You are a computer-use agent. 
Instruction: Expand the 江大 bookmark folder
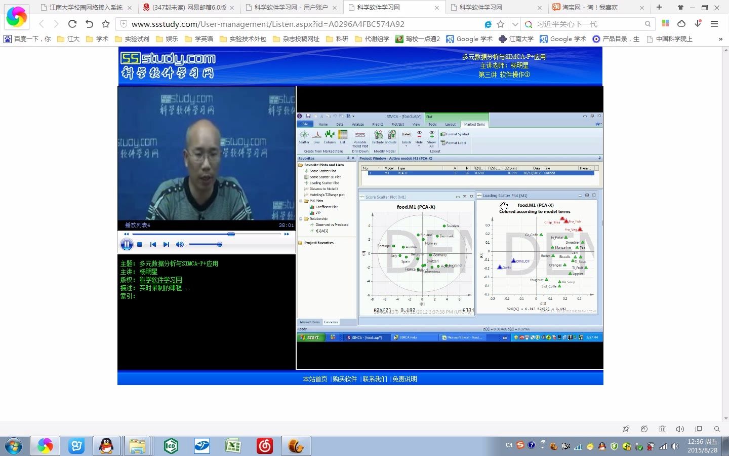point(68,39)
